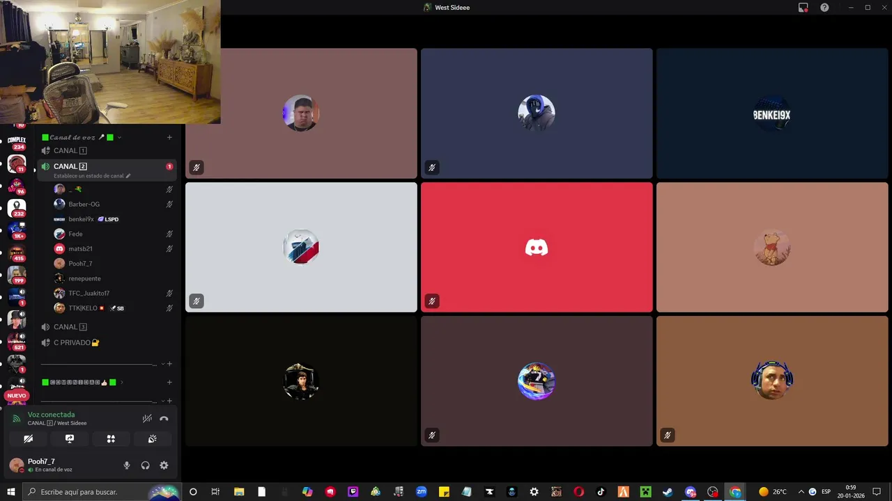Open the inbox icon in title bar
892x501 pixels.
[803, 8]
